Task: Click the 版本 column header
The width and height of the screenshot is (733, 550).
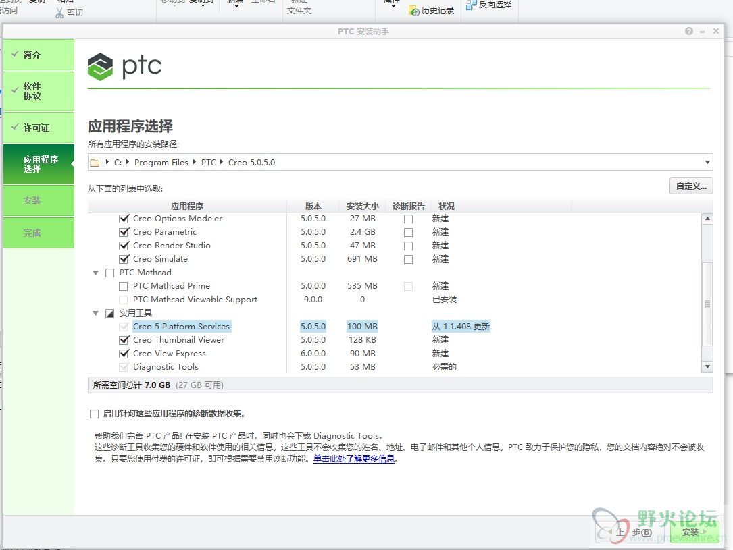Action: 313,207
